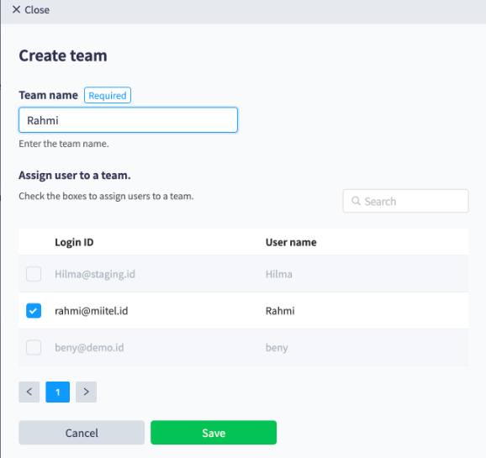Click the rahmi@miitel.id login ID
This screenshot has width=486, height=458.
92,310
